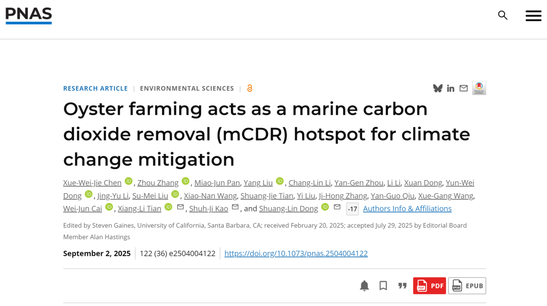This screenshot has height=306, width=547.
Task: Expand Authors Info & Affiliations
Action: (x=407, y=208)
